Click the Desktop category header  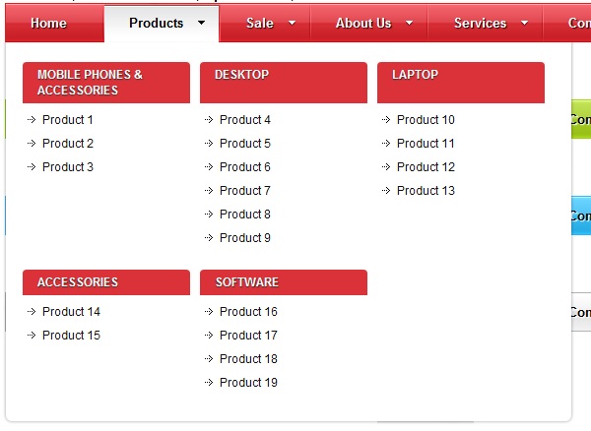[241, 75]
